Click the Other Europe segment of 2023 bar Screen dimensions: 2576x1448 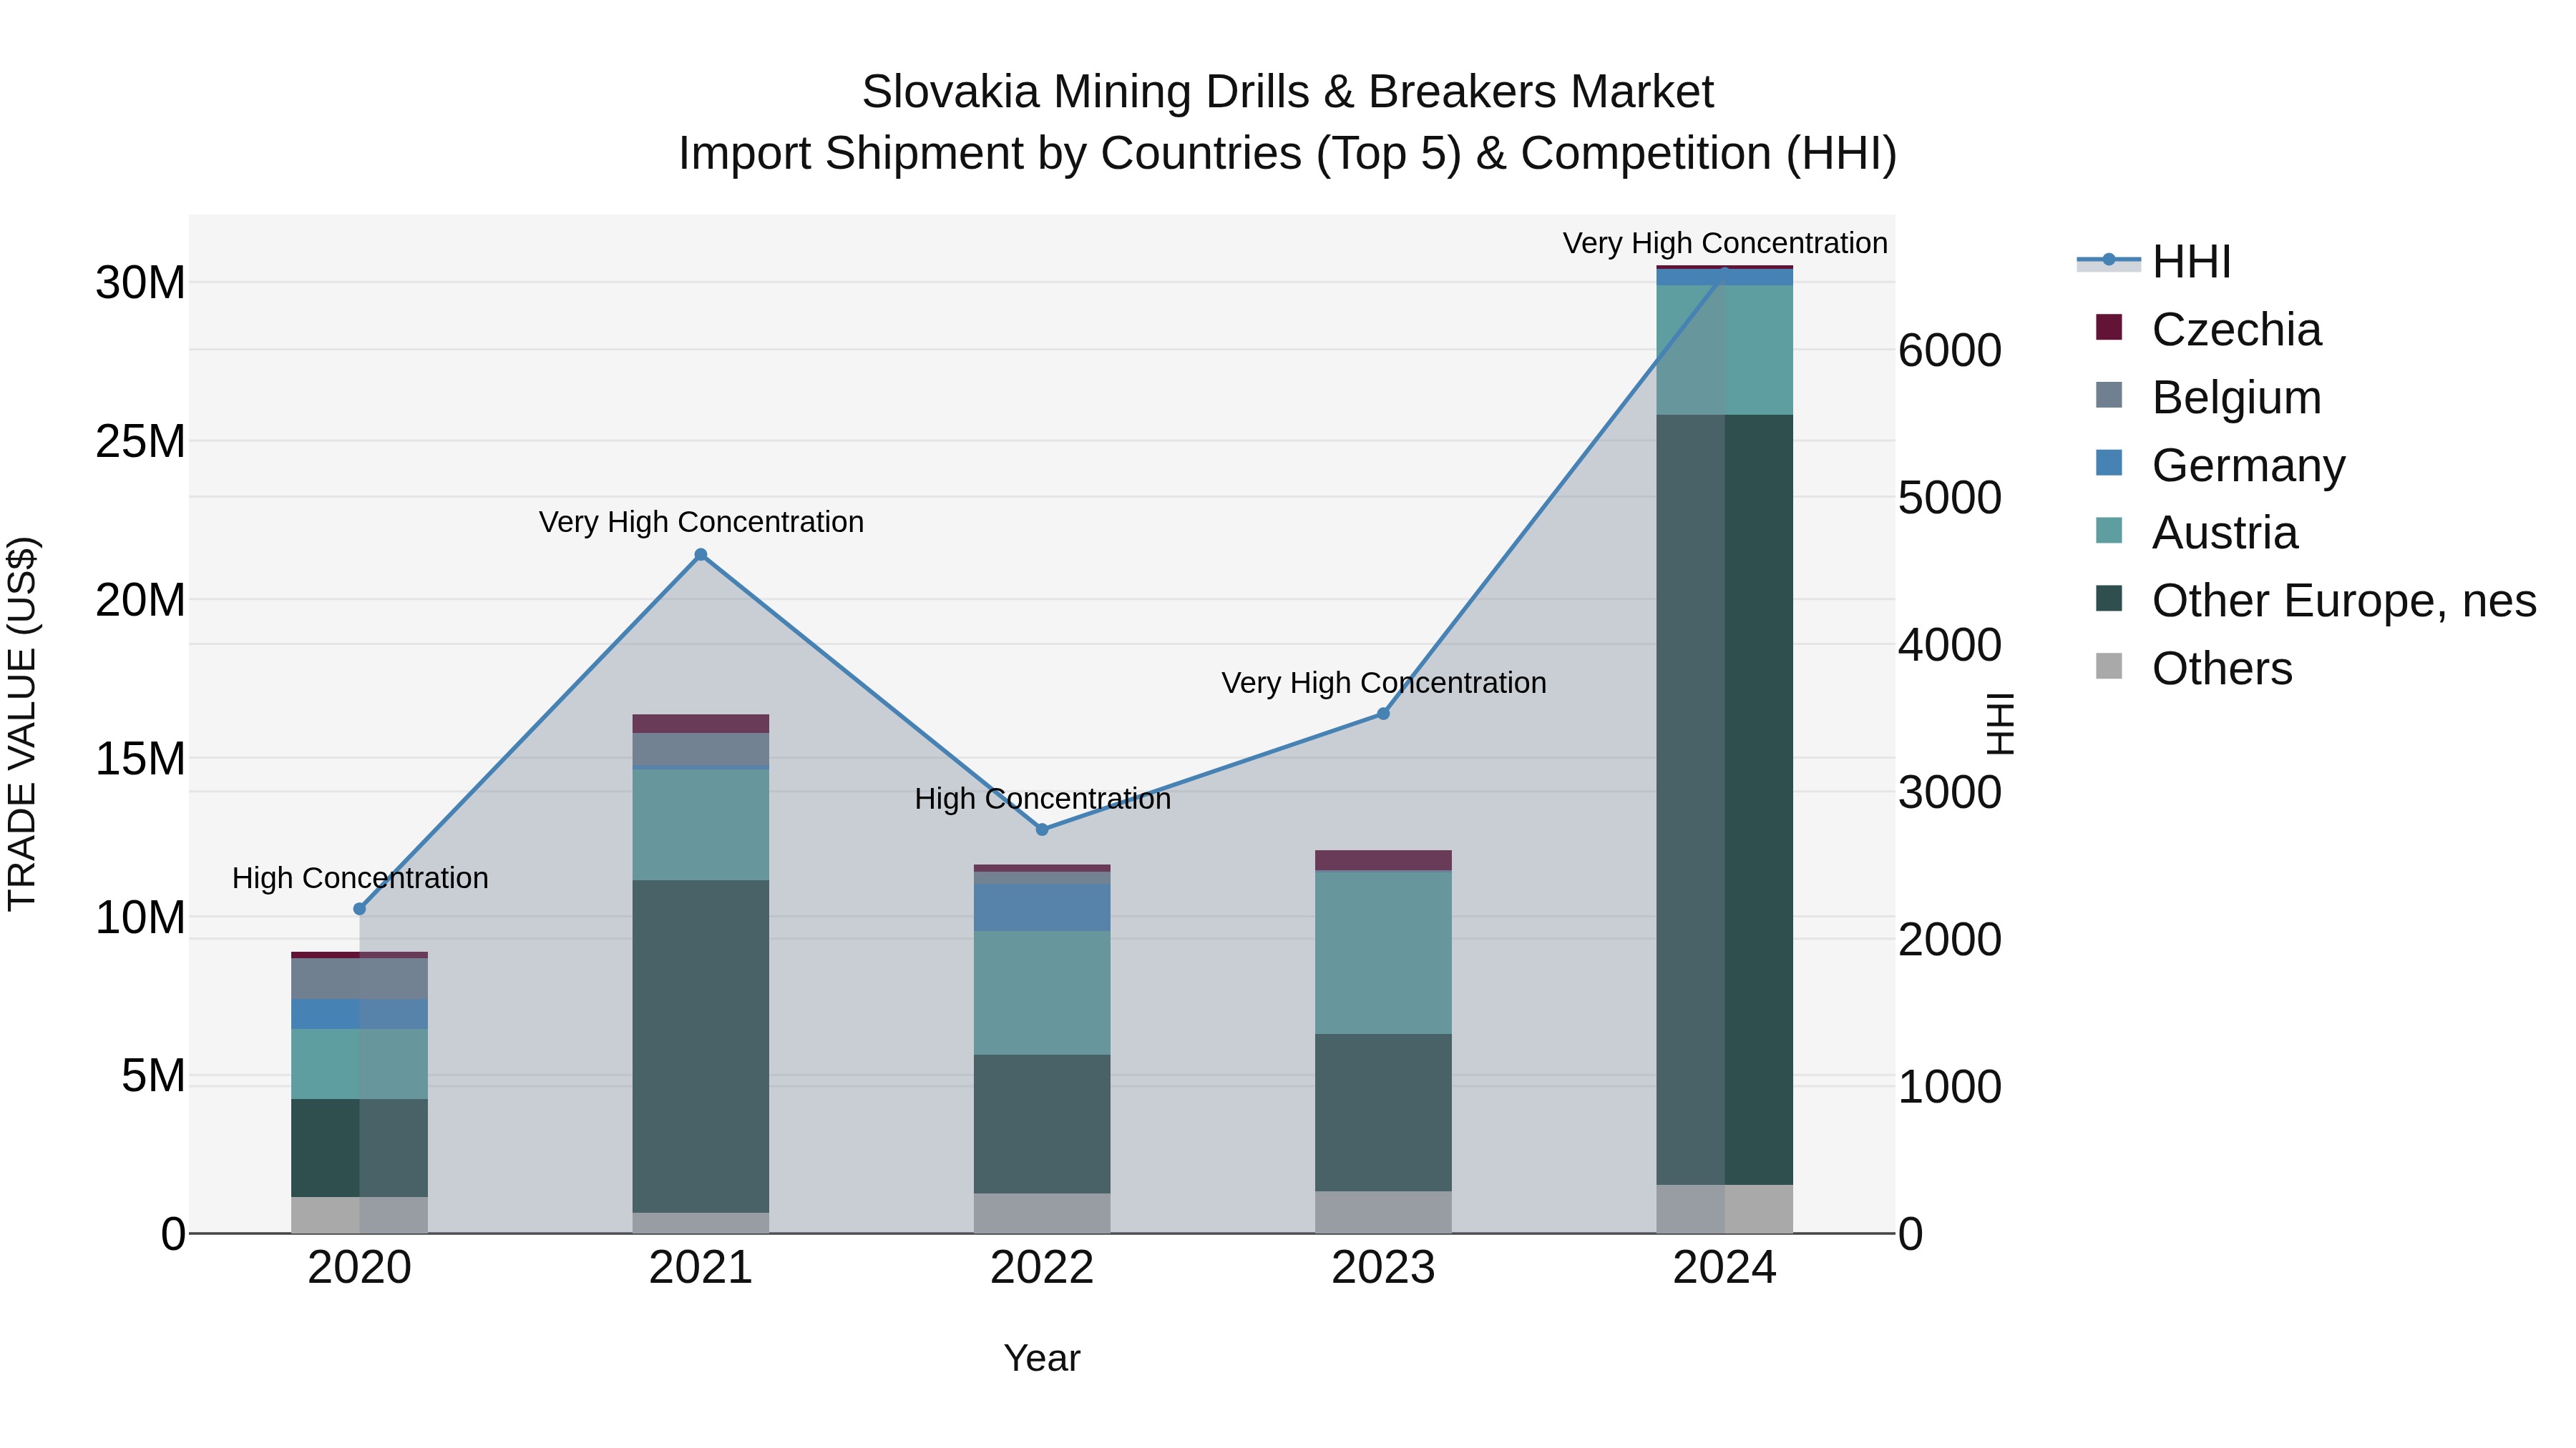point(1383,1112)
